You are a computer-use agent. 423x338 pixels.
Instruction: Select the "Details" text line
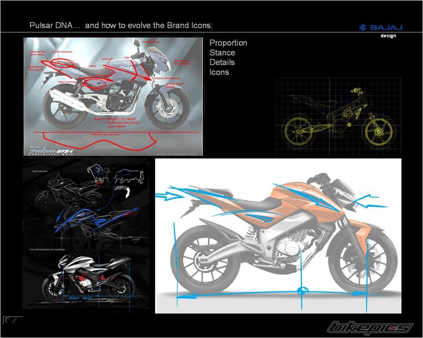tap(222, 62)
